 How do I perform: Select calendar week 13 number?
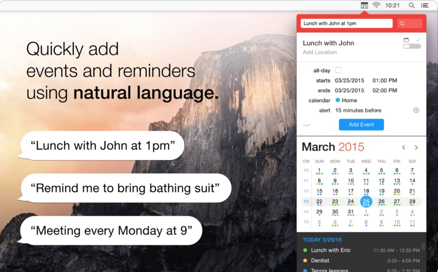tap(306, 201)
